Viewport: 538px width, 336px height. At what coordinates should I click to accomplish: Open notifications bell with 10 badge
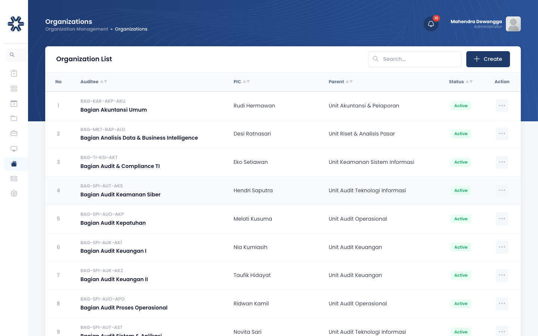[431, 24]
